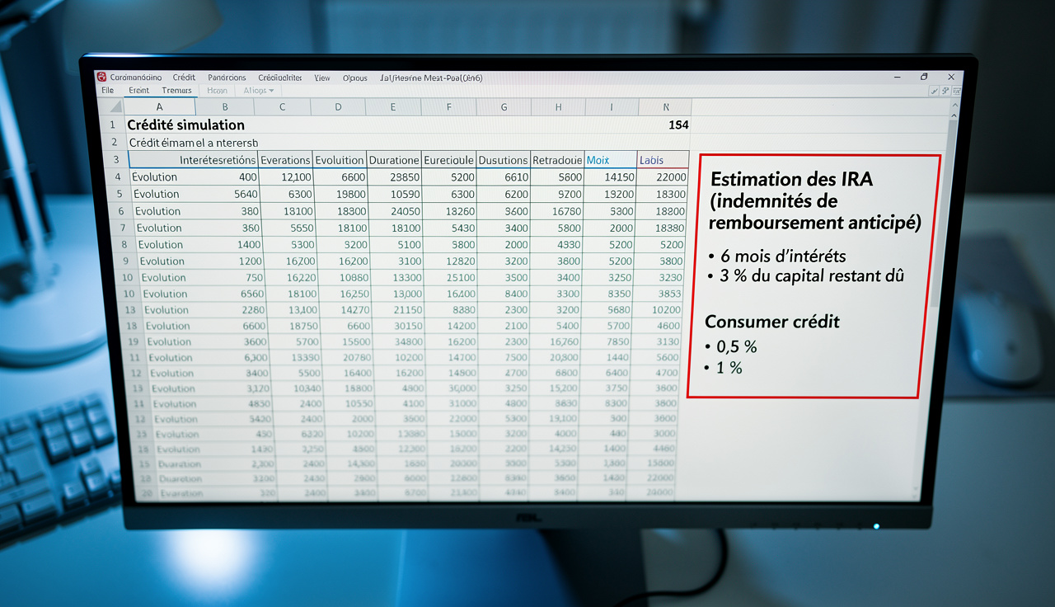Collapse the ribbon with the upper chevron arrow
1055x607 pixels.
(x=955, y=105)
